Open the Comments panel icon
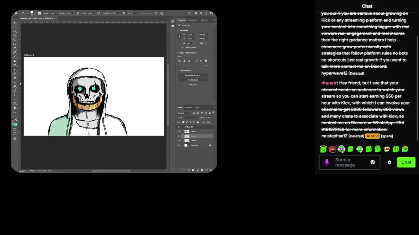The image size is (419, 235). coord(173,26)
